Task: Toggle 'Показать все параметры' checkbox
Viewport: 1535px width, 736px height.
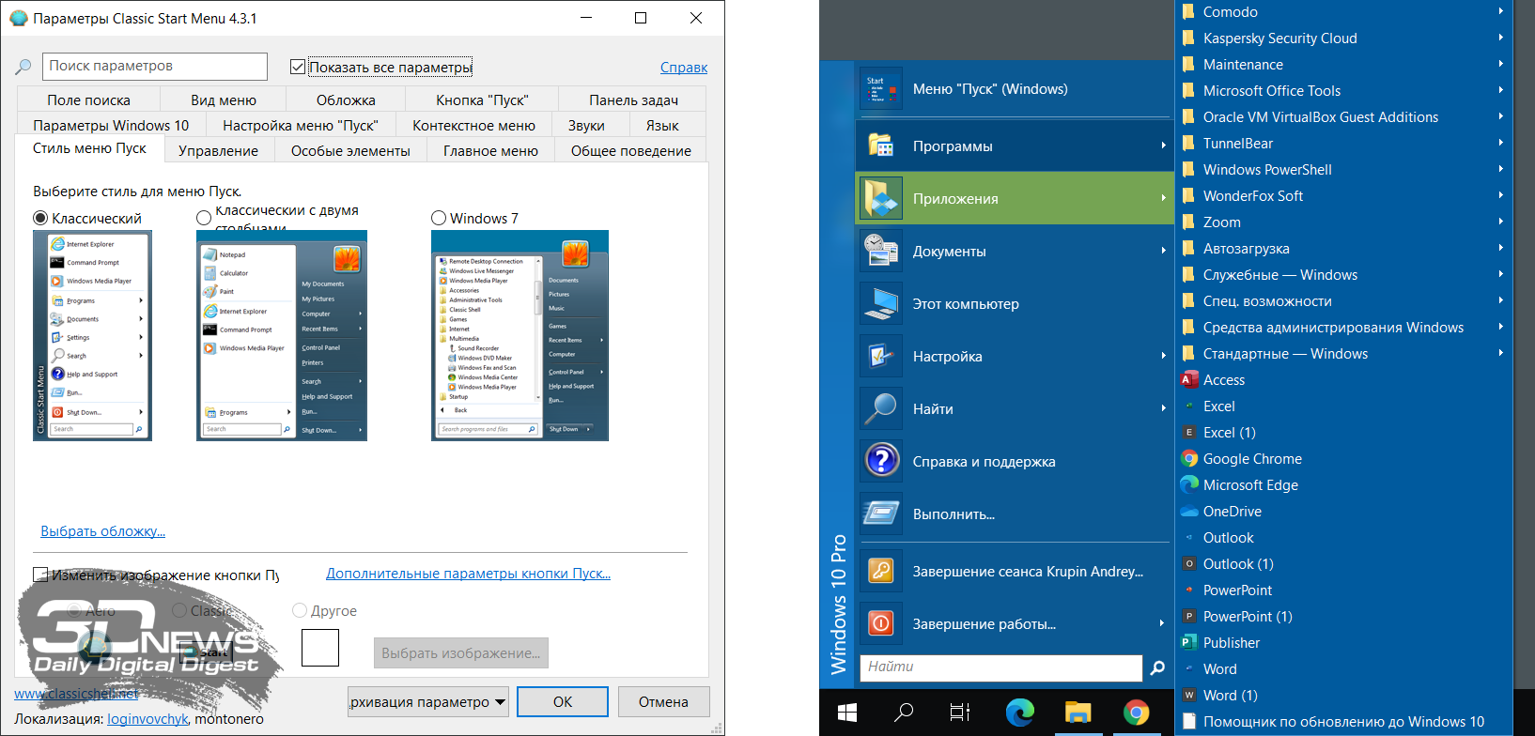Action: (x=298, y=67)
